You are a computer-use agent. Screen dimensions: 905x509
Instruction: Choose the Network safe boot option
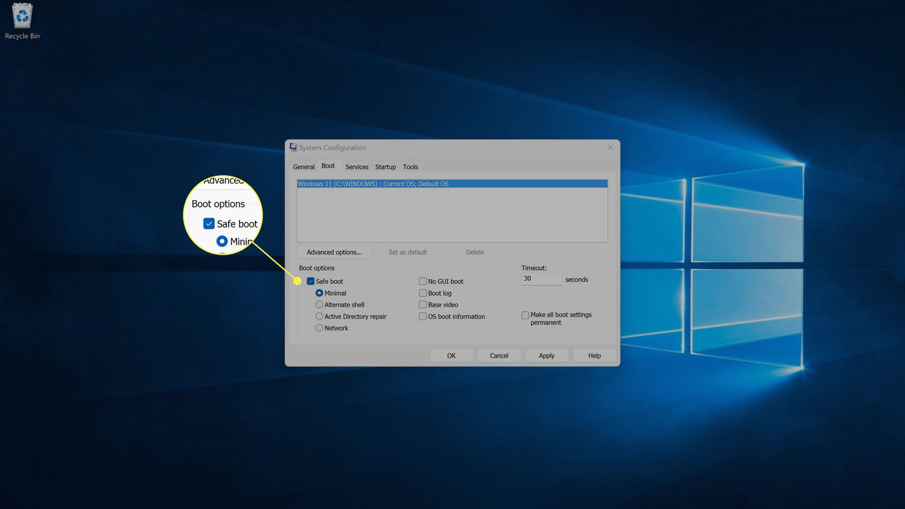(x=319, y=328)
